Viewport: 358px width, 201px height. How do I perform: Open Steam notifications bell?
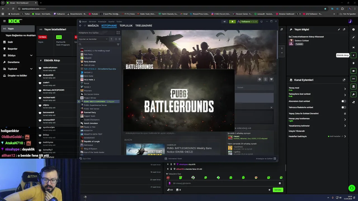pos(232,21)
